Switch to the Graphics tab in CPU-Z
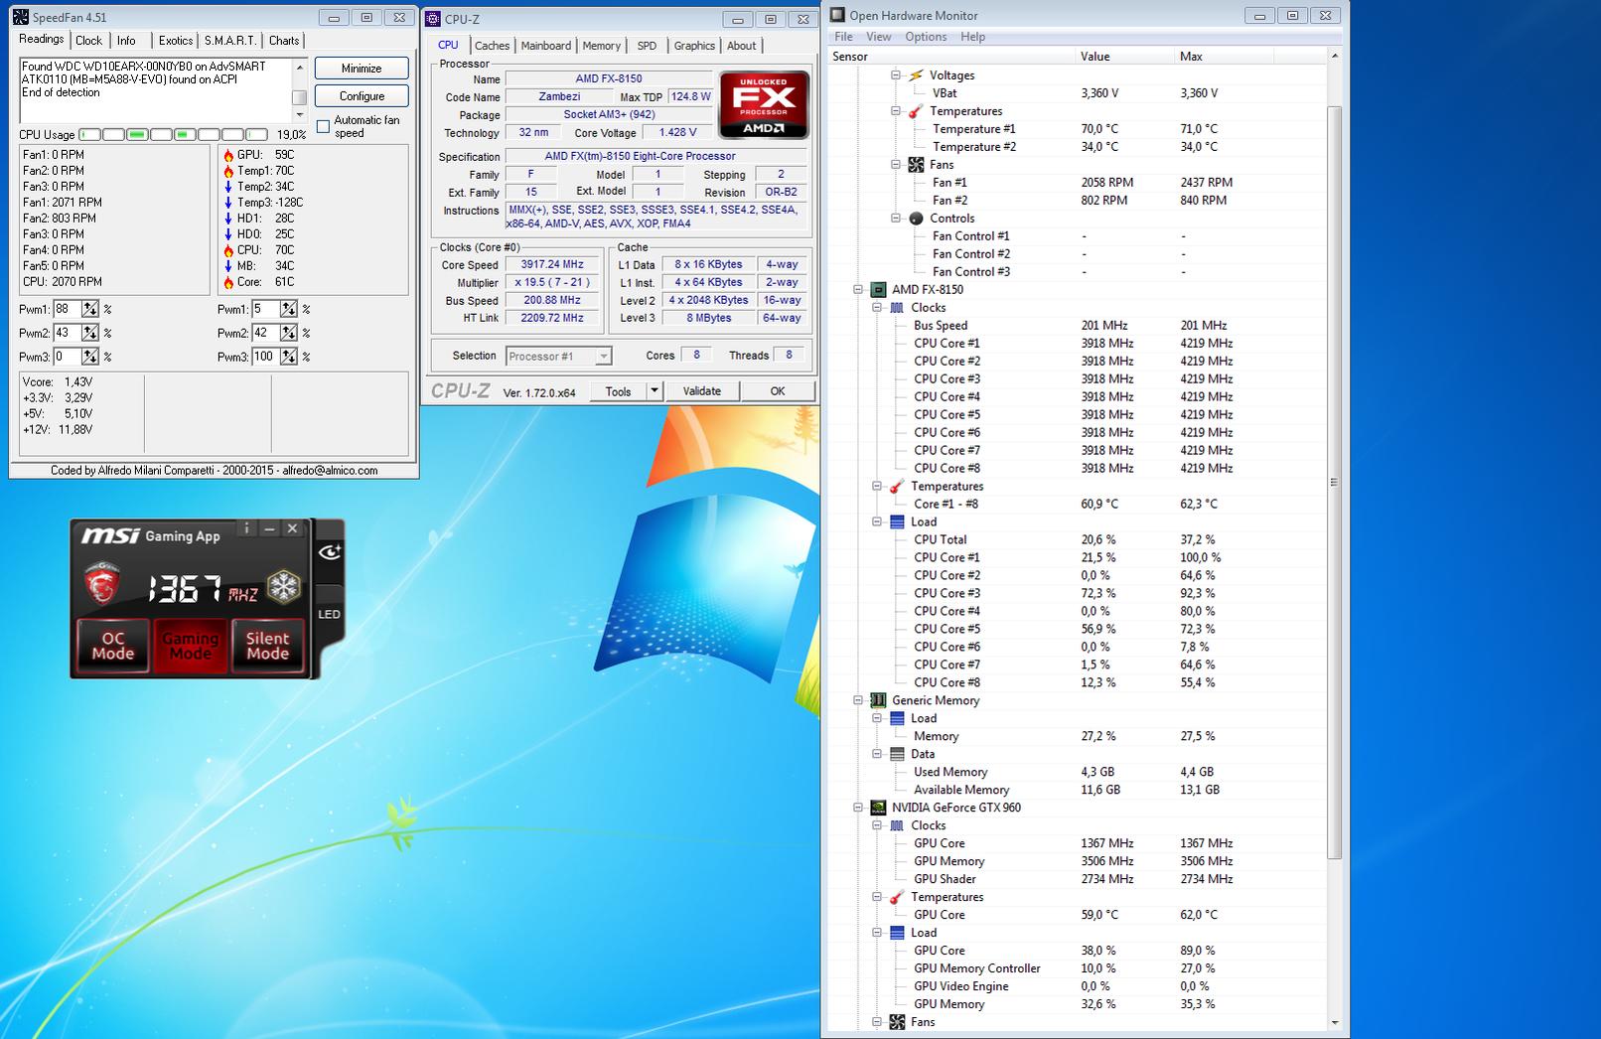Screen dimensions: 1601x1039 click(x=694, y=46)
